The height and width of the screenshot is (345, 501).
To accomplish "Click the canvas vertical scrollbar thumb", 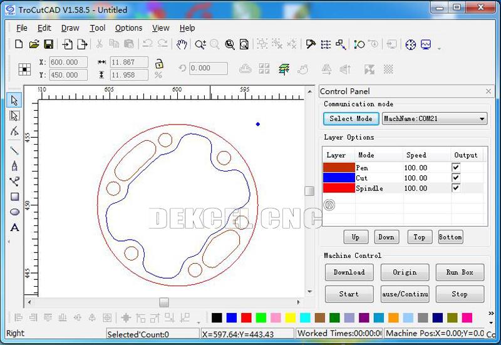I will point(309,191).
